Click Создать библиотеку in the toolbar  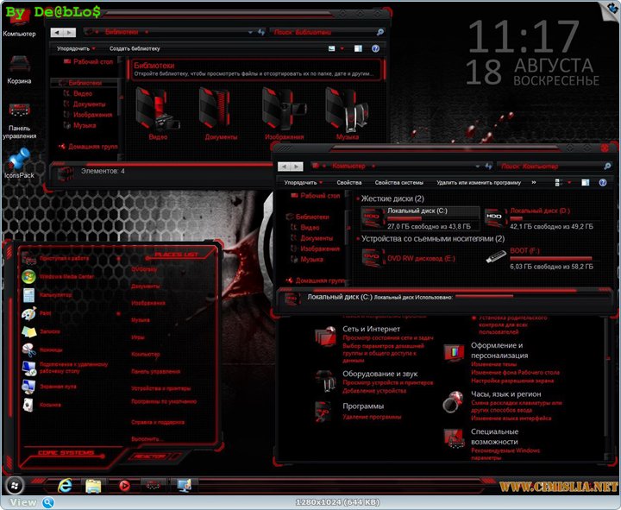(x=135, y=49)
